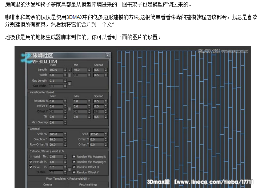This screenshot has height=188, width=264.
Task: Click the Seed field showing 12345
Action: tap(97, 134)
